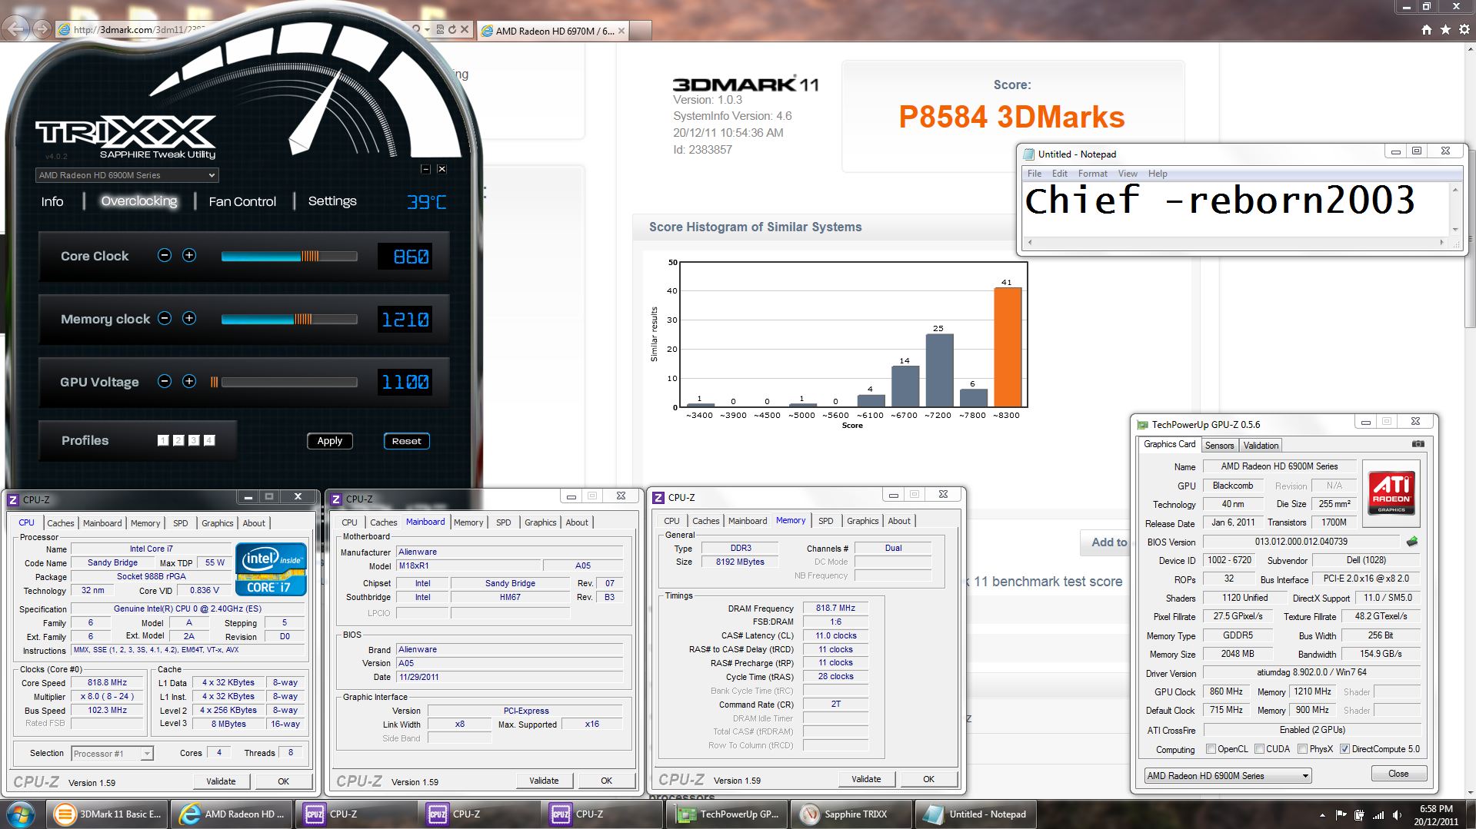Click Notepad text area
The width and height of the screenshot is (1476, 829).
coord(1235,208)
